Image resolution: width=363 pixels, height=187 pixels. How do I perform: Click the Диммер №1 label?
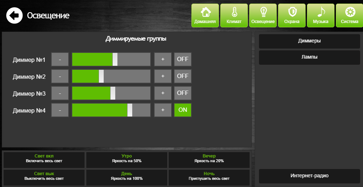point(29,60)
